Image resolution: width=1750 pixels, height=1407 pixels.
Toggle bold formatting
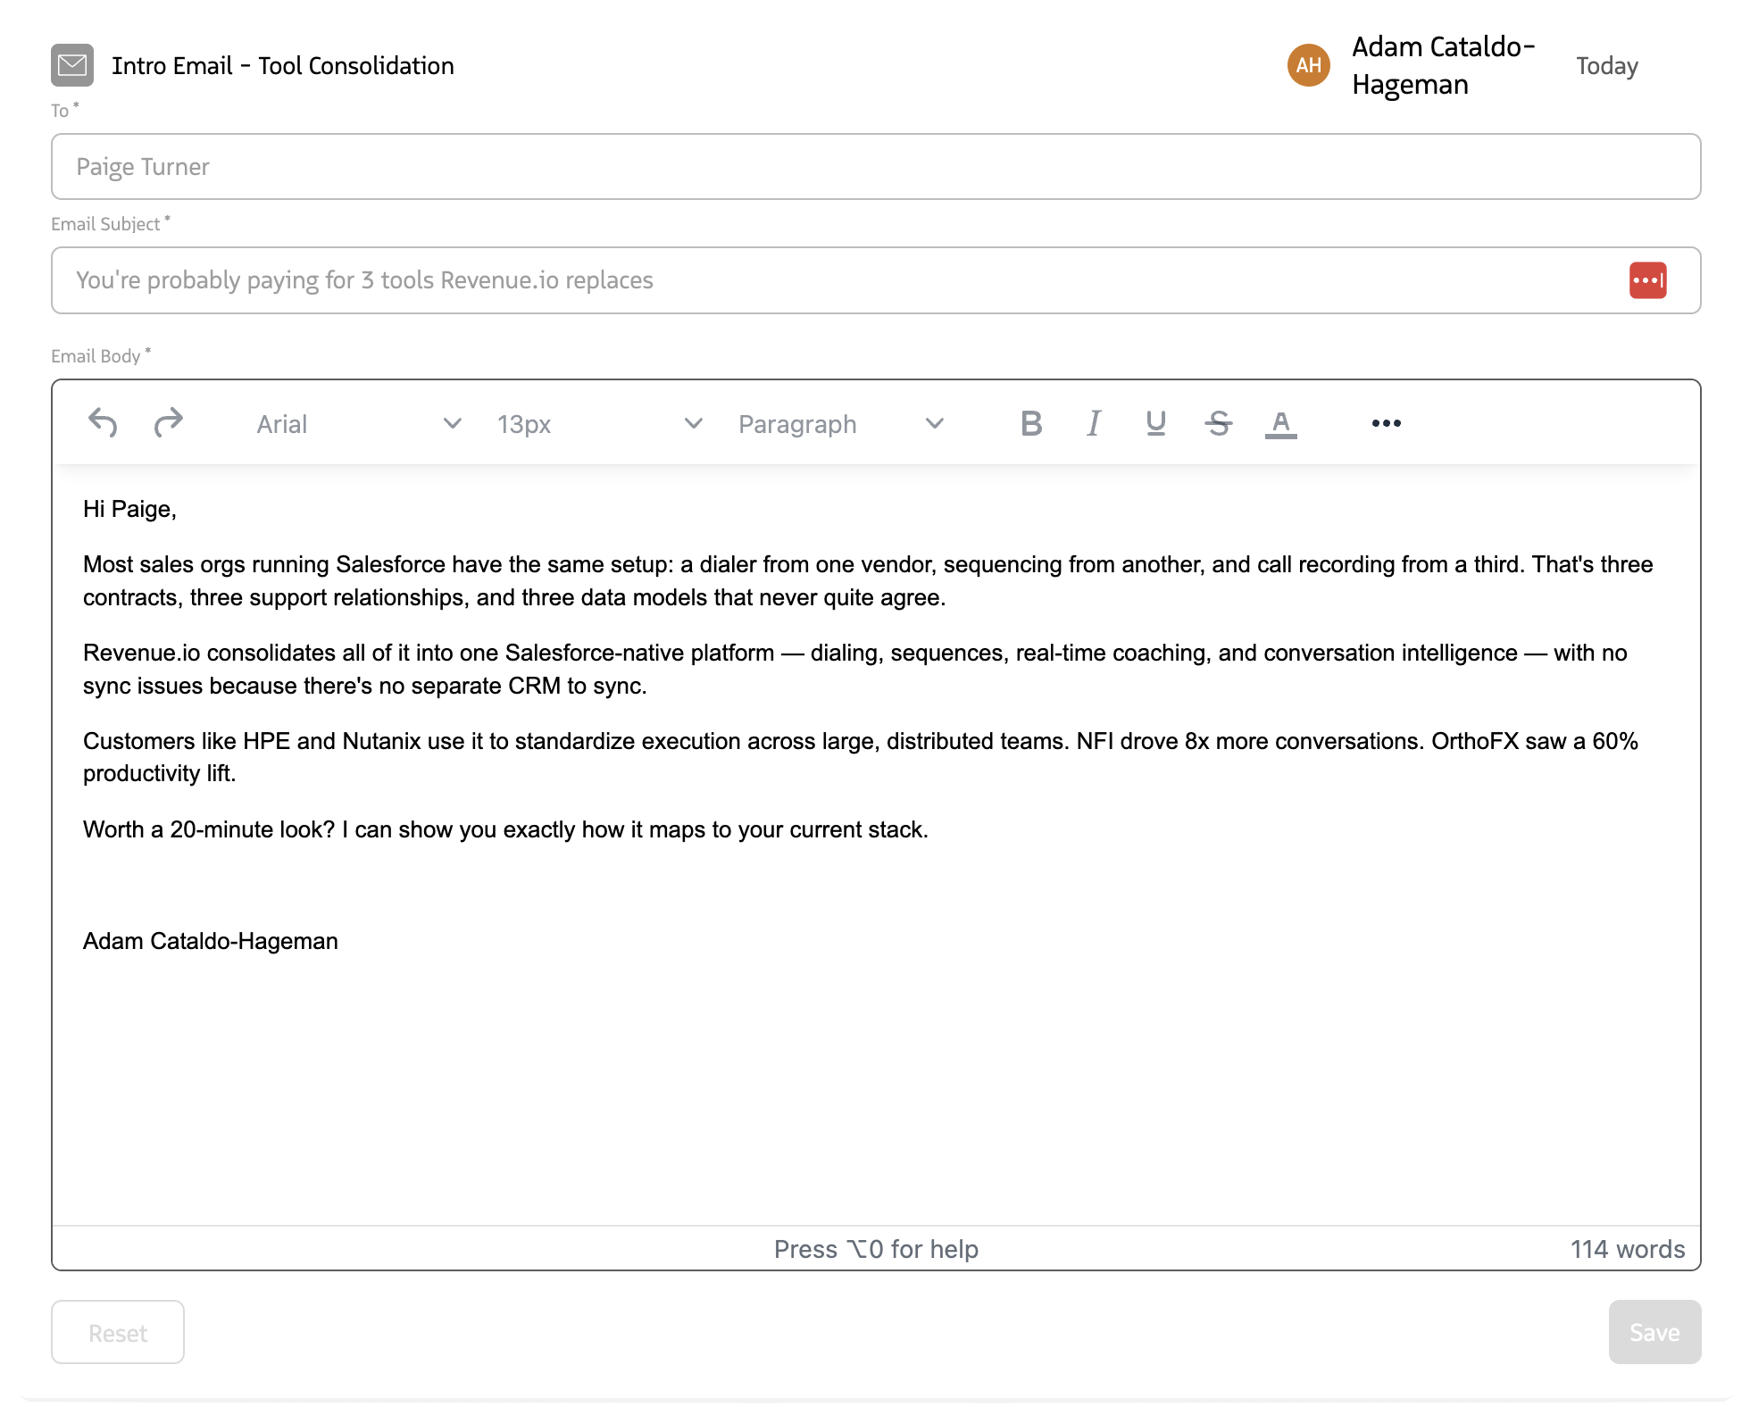point(1031,423)
